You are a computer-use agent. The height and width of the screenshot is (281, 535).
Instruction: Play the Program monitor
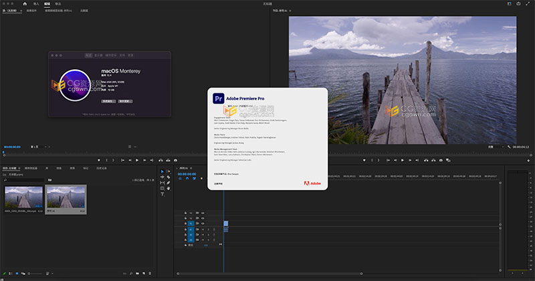pyautogui.click(x=403, y=160)
